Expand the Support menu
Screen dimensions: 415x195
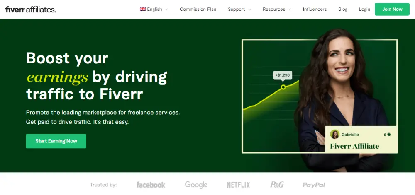click(x=239, y=9)
